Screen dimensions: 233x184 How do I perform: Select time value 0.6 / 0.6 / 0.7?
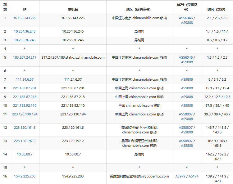pos(217,40)
